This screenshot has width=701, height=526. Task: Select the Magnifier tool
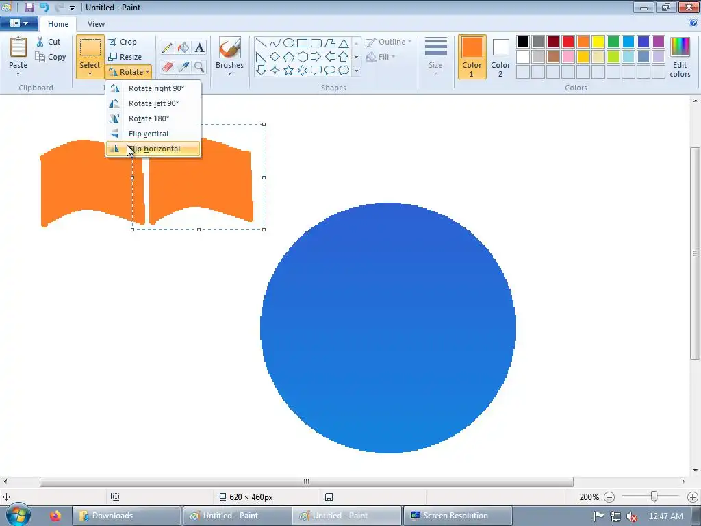coord(199,67)
